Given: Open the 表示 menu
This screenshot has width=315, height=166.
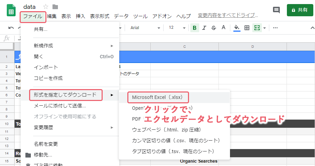Looking at the screenshot, I should [x=66, y=16].
